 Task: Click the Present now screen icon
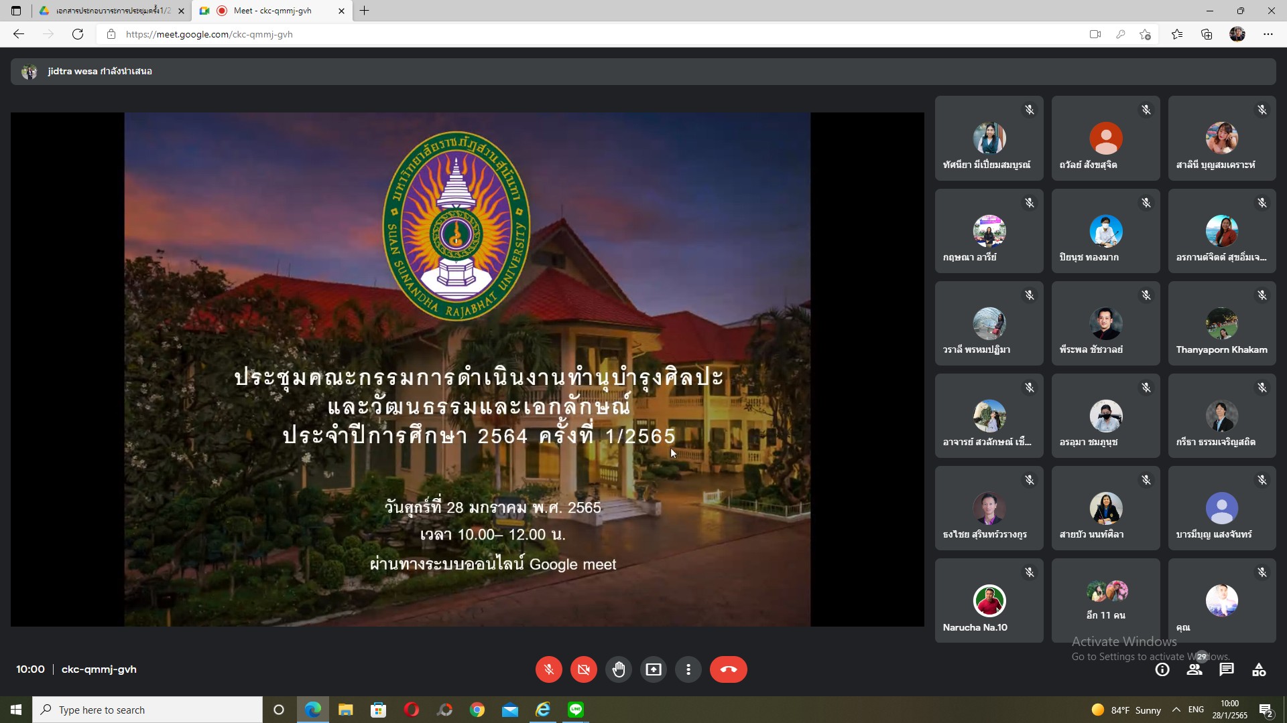click(x=653, y=669)
